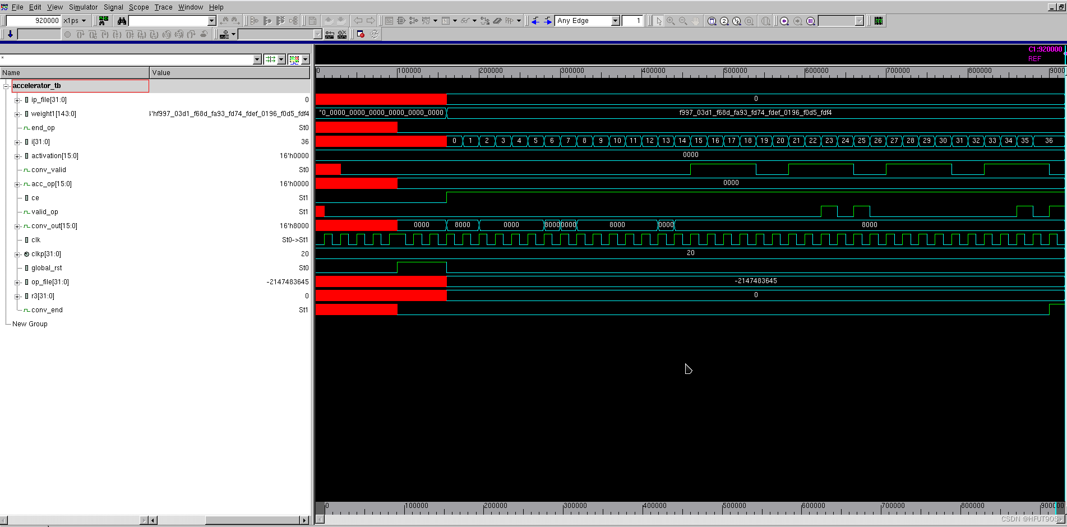Click the Value column header
Viewport: 1067px width, 527px height.
point(230,72)
